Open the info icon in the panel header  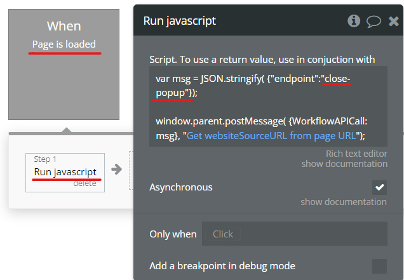(354, 21)
